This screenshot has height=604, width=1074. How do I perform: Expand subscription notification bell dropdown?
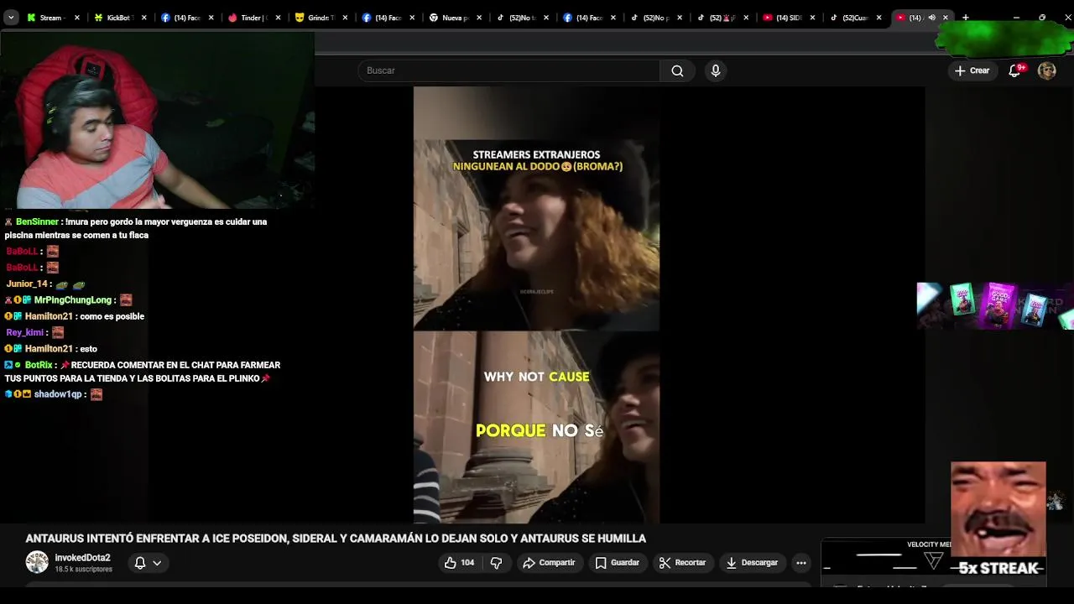click(148, 563)
